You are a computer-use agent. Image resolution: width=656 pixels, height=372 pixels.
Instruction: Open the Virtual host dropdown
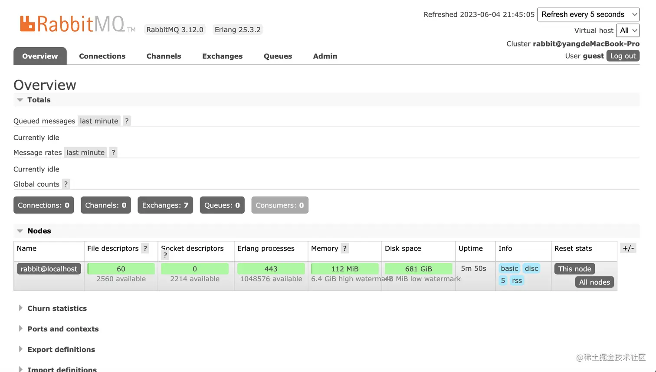pos(628,30)
